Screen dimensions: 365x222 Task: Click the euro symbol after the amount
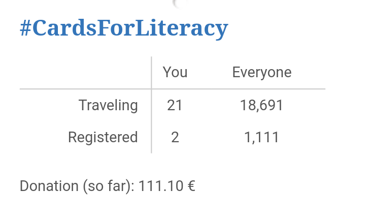(x=191, y=186)
